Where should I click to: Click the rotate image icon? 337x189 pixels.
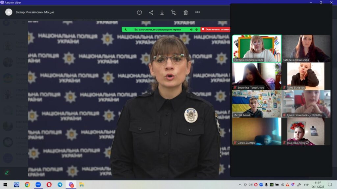click(173, 12)
